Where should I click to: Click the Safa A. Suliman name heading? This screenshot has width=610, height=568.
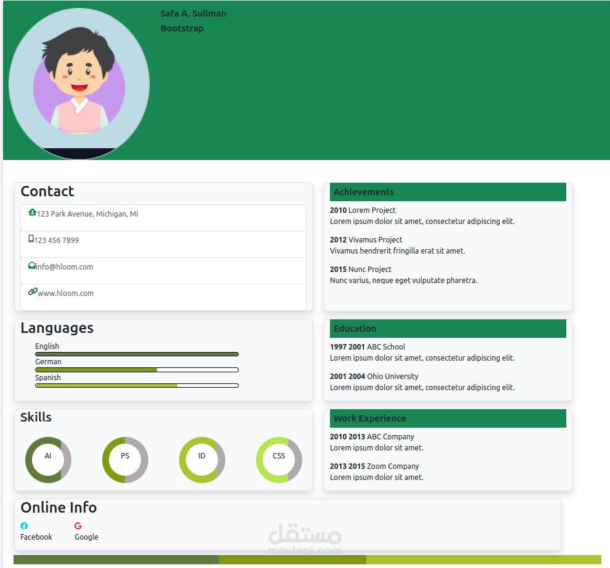pos(193,13)
